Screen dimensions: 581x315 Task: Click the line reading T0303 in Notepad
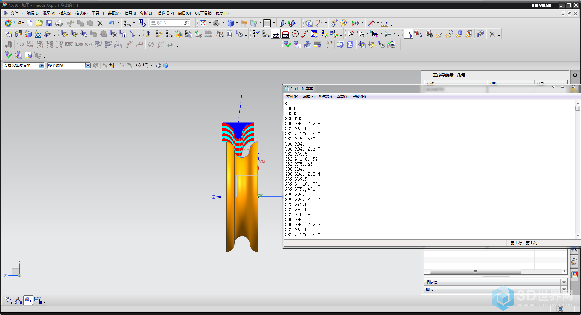click(291, 114)
